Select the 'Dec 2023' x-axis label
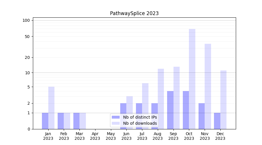Screen dimensions: 262x145 click(x=220, y=136)
